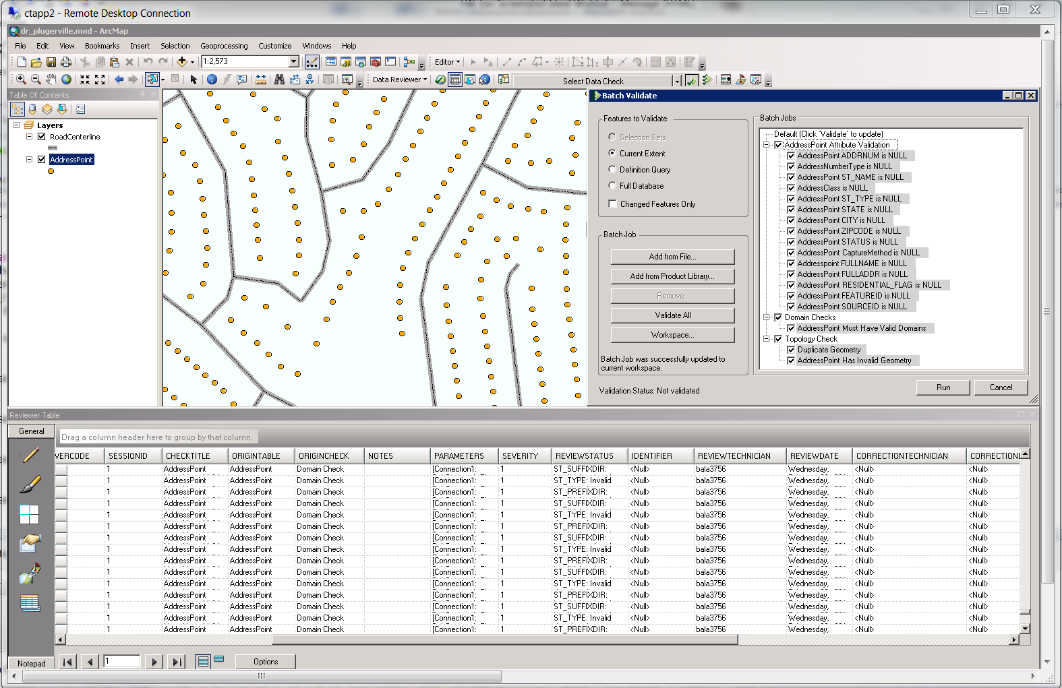Uncheck the Duplicate Geometry check
Screen dimensions: 1062x688
[x=791, y=350]
